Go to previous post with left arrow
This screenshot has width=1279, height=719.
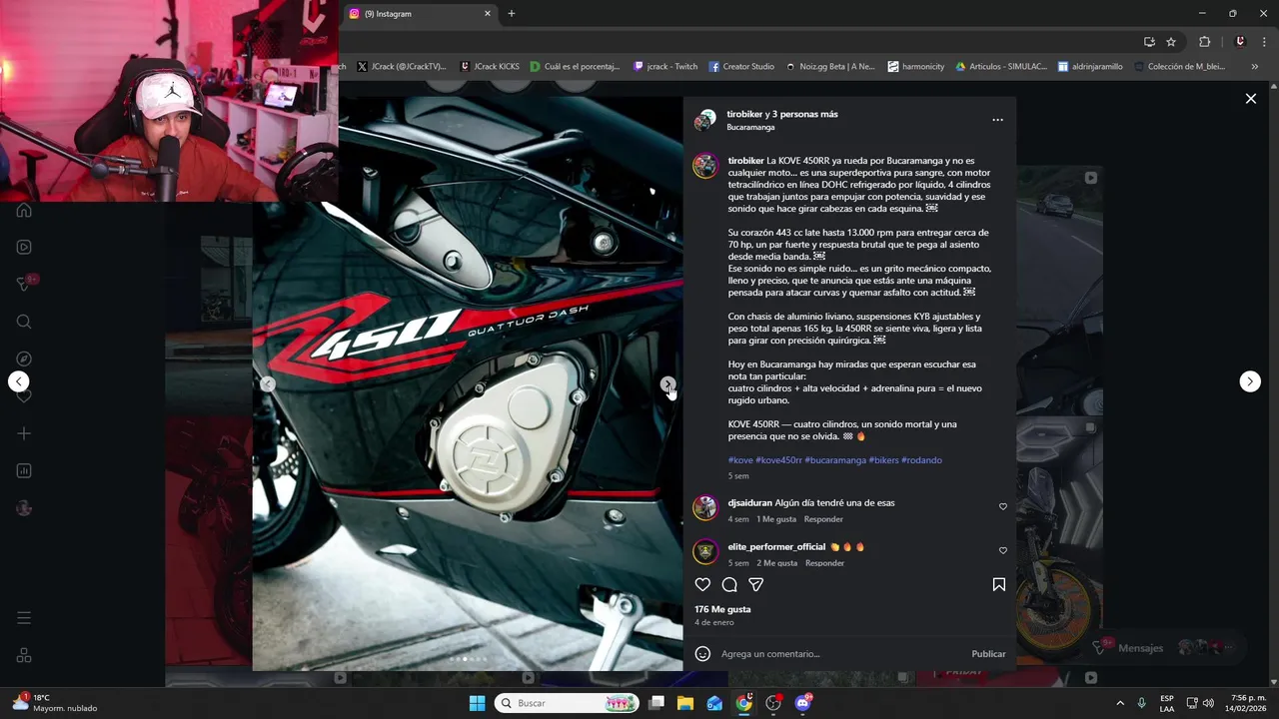(19, 381)
